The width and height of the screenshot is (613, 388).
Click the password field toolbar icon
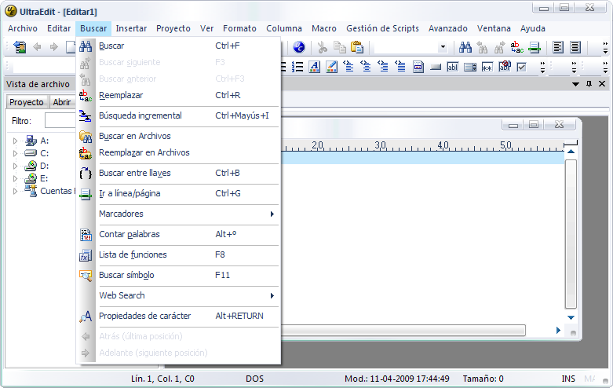[x=487, y=67]
